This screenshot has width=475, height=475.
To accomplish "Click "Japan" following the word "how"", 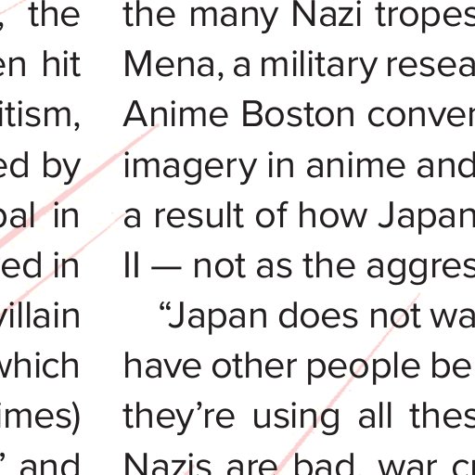I will point(427,218).
